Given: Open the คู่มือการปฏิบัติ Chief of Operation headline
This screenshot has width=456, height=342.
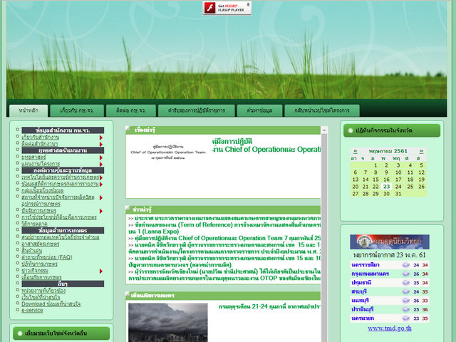Looking at the screenshot, I should 266,145.
